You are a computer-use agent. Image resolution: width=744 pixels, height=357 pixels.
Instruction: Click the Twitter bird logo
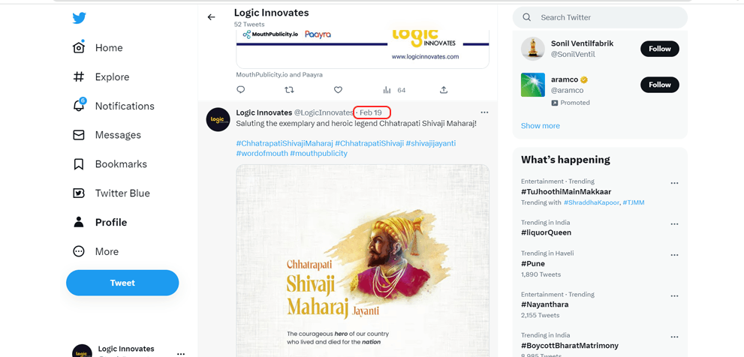click(79, 18)
